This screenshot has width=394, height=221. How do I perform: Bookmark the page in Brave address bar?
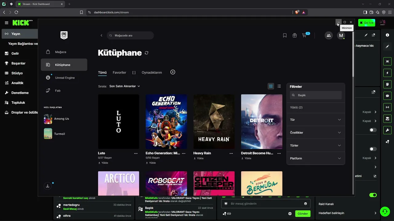coord(81,12)
